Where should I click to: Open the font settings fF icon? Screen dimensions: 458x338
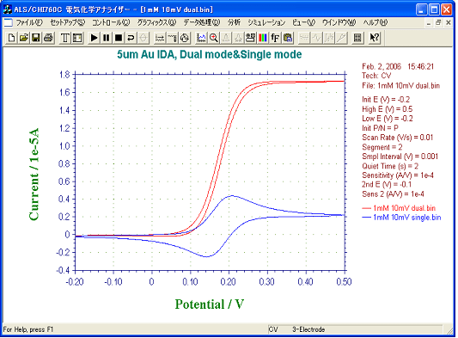[x=275, y=38]
